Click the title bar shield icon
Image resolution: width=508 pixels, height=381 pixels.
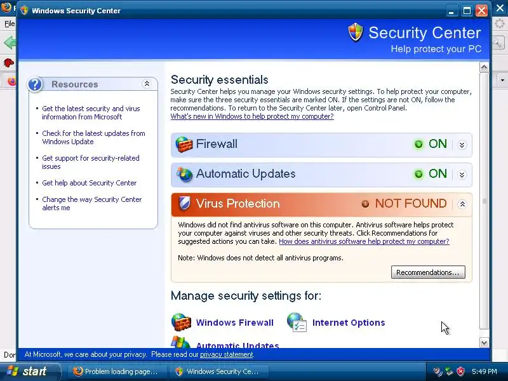click(x=24, y=10)
